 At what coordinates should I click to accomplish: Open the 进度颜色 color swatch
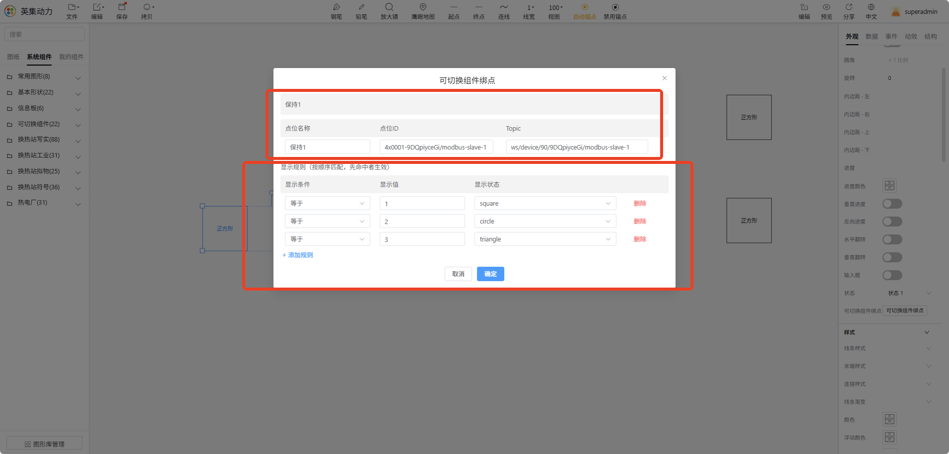[x=889, y=185]
